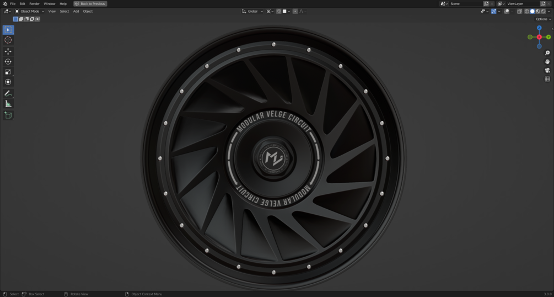Select the Scale tool

(x=8, y=72)
